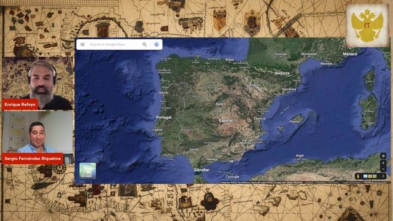Click the Valencia city label
The image size is (393, 221).
259,118
